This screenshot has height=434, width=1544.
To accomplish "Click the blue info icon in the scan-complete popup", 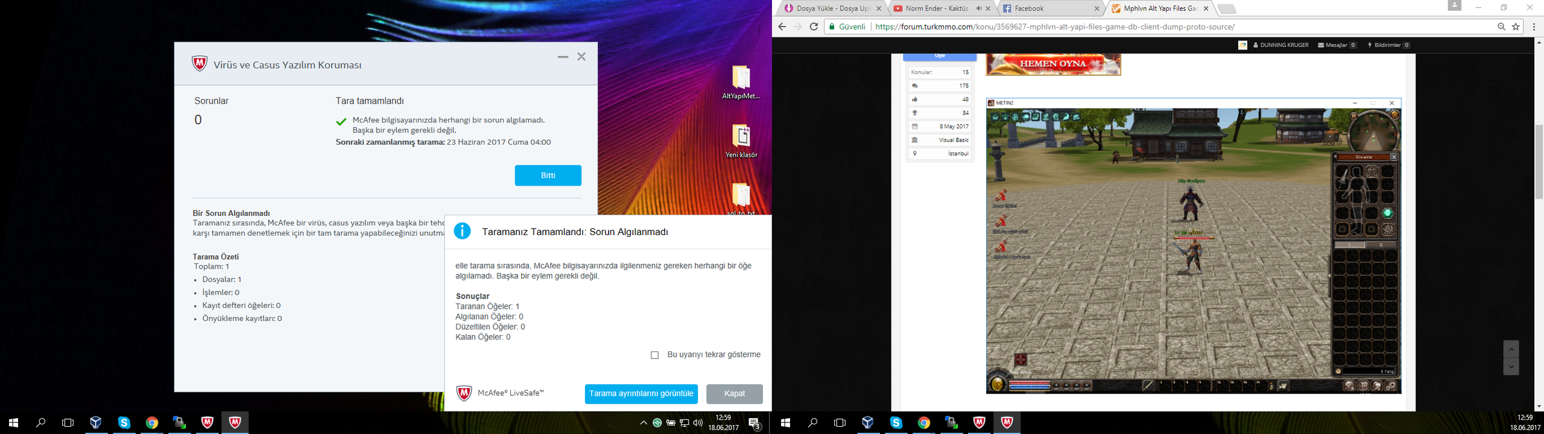I will tap(462, 231).
